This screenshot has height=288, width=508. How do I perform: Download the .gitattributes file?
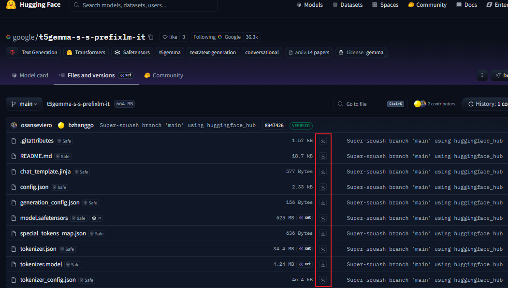click(x=323, y=141)
